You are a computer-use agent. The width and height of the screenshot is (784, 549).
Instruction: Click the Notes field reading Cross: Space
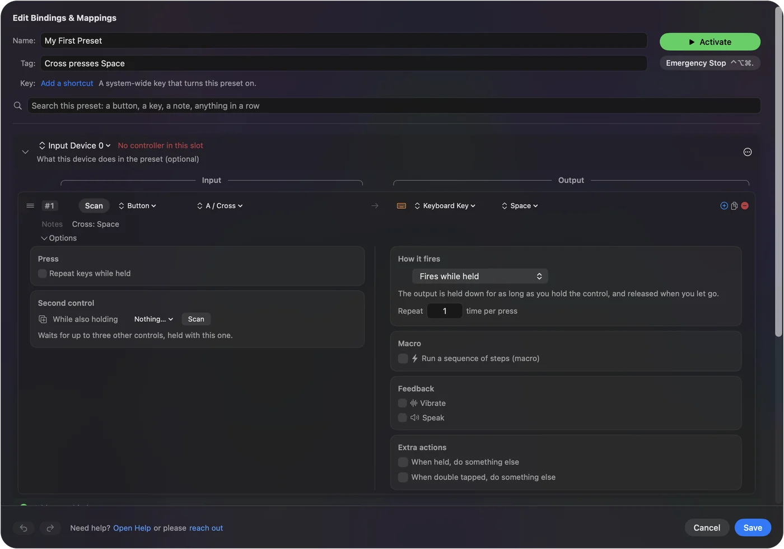click(96, 224)
